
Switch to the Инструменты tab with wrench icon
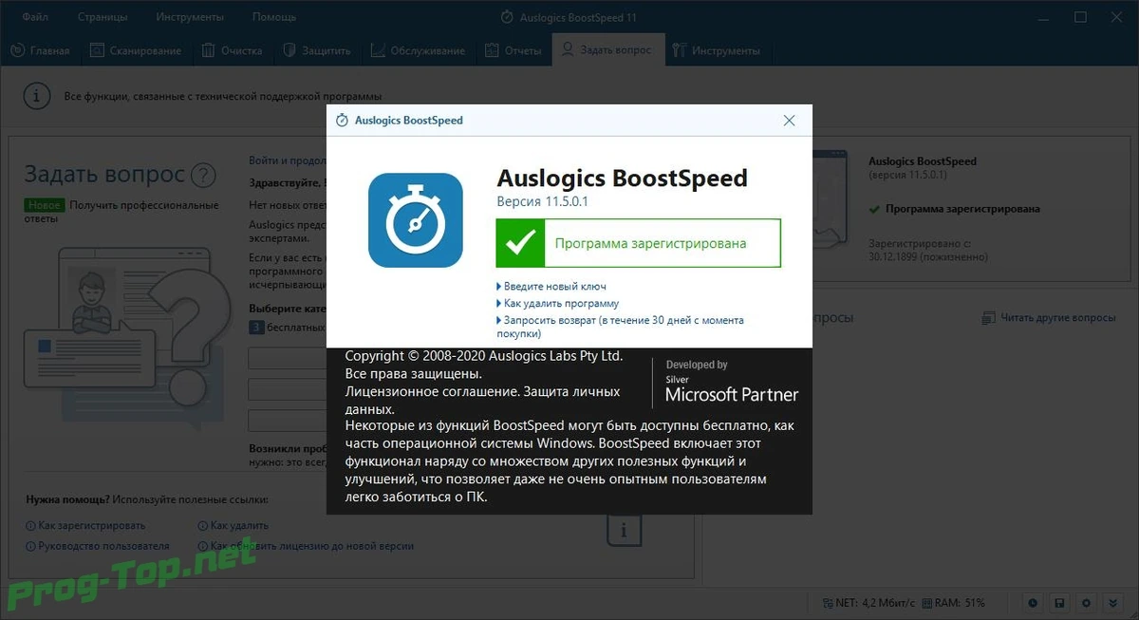point(716,50)
